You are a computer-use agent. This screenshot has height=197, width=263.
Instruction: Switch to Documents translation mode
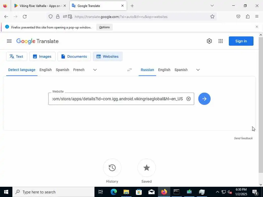pyautogui.click(x=74, y=56)
